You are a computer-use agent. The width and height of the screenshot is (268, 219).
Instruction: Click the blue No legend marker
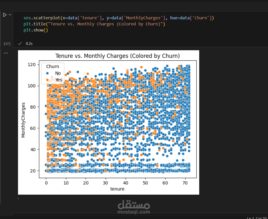point(47,73)
